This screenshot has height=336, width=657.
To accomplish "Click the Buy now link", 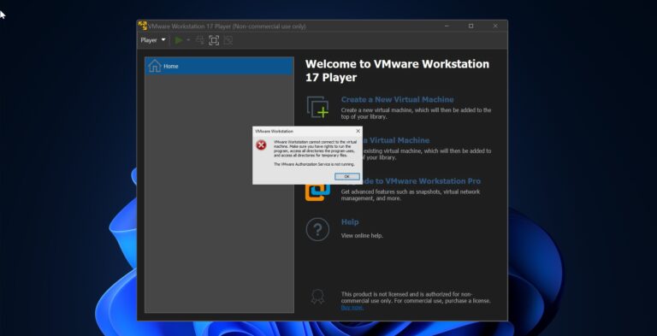I will [x=352, y=308].
